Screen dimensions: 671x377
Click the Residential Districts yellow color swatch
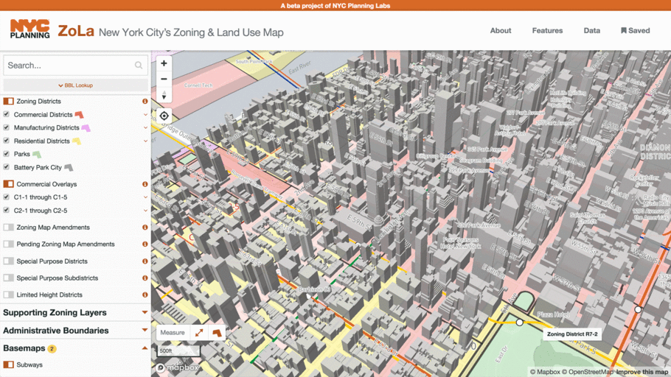[x=77, y=141]
